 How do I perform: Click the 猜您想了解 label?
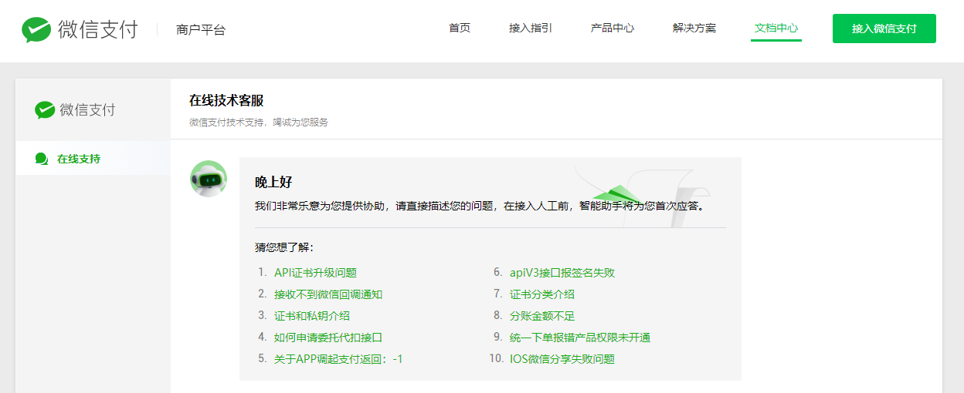284,248
